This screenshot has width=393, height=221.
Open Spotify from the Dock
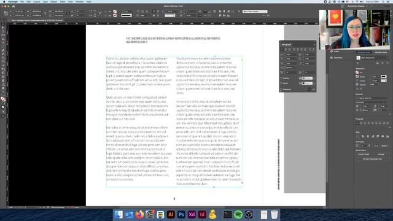point(238,214)
